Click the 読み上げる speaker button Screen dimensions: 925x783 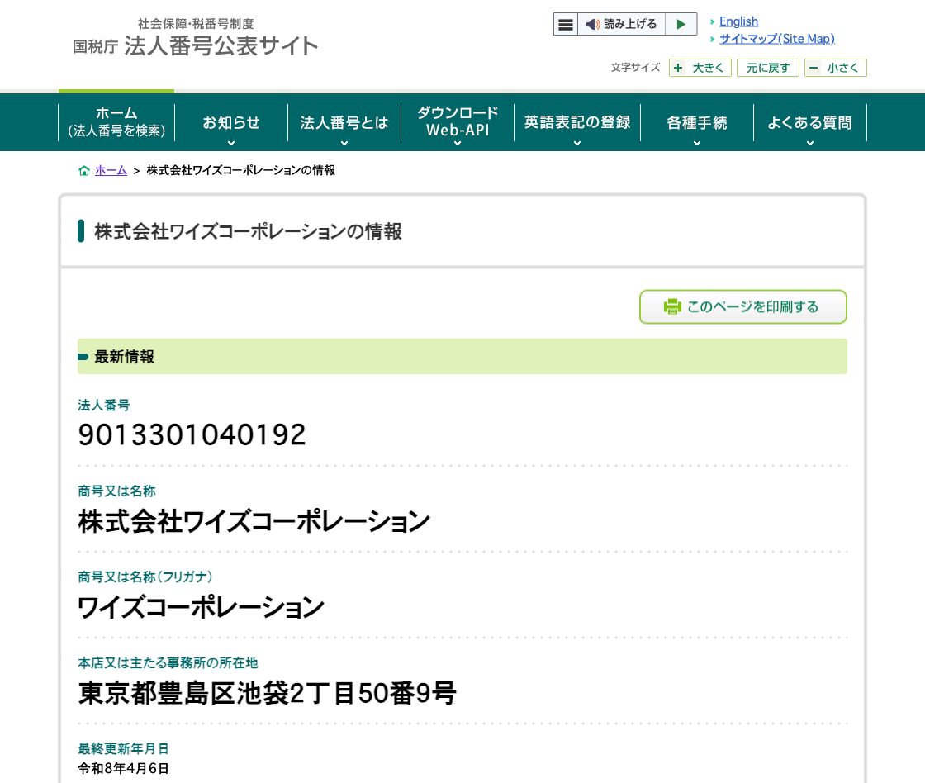pos(621,24)
